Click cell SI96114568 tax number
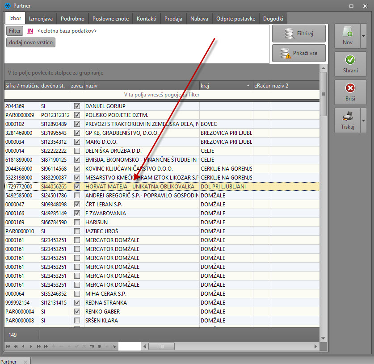 click(x=55, y=169)
